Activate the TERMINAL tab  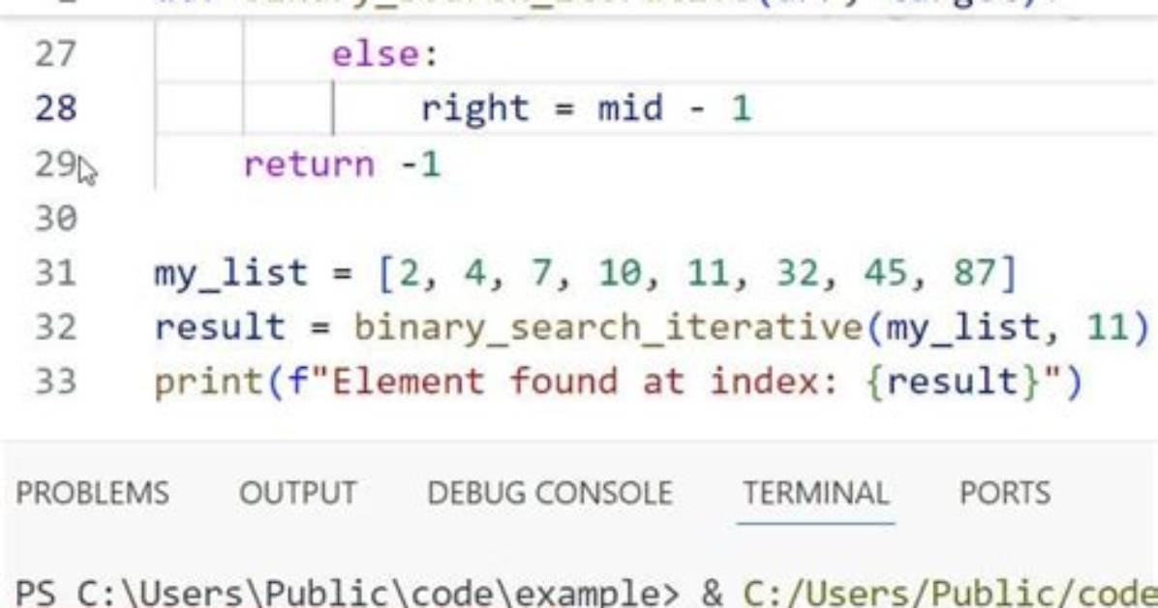[815, 493]
